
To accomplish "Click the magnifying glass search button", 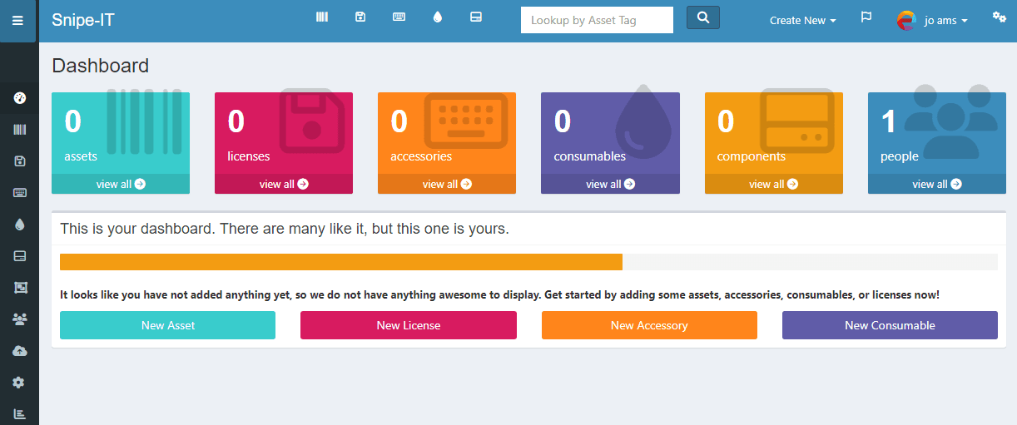I will (x=703, y=17).
